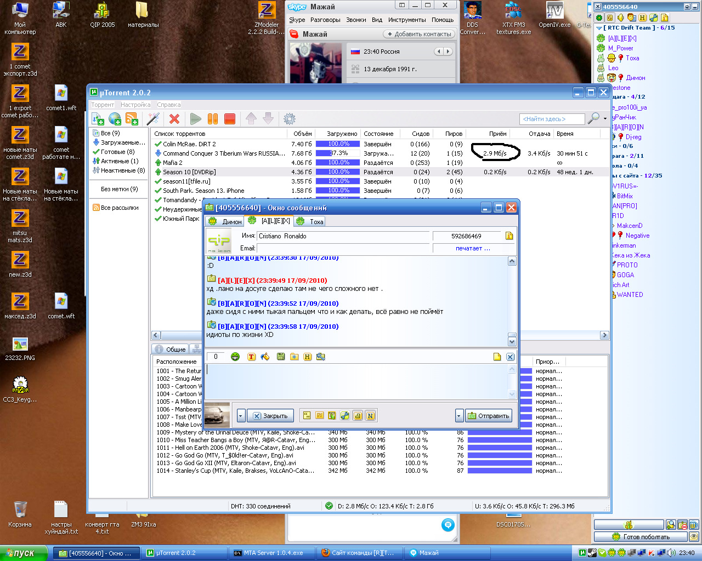Open the Торрент menu in µTorrent
This screenshot has width=702, height=561.
(103, 105)
